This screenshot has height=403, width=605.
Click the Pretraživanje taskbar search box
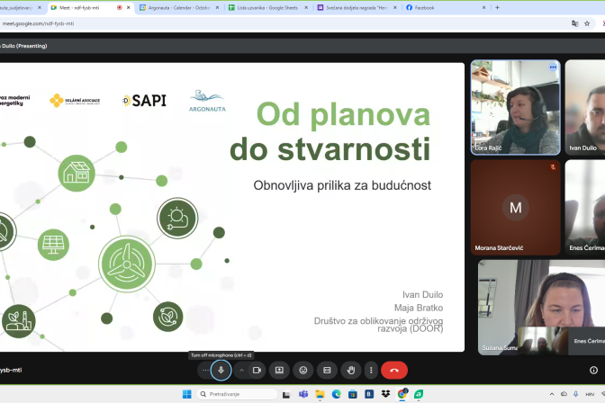click(x=237, y=394)
